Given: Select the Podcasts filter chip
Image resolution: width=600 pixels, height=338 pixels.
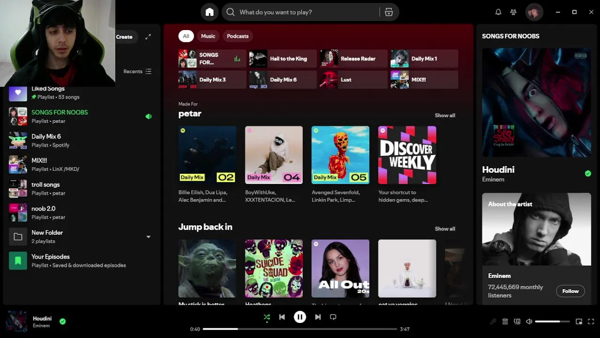Looking at the screenshot, I should click(x=238, y=36).
